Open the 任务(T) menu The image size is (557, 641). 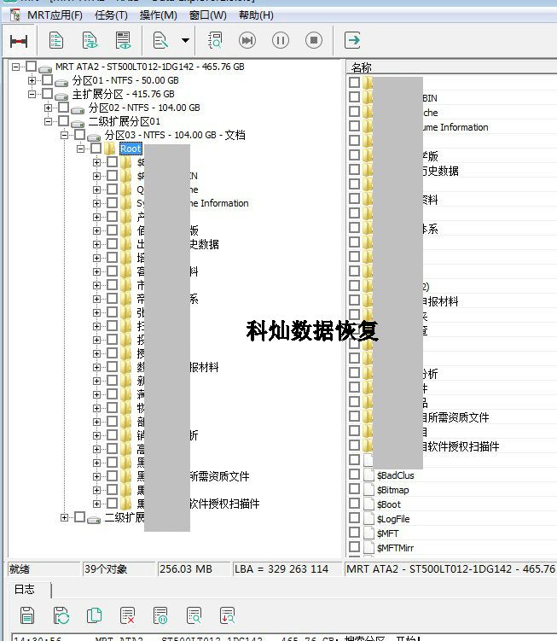[x=111, y=15]
